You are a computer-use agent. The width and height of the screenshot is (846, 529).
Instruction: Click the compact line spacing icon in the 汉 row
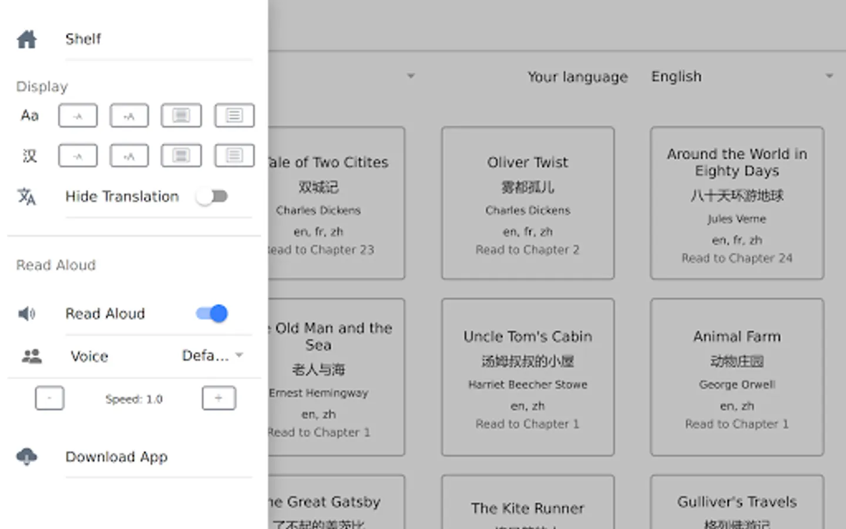181,156
